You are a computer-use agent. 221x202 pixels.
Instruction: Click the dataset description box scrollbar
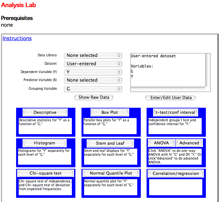click(x=208, y=71)
